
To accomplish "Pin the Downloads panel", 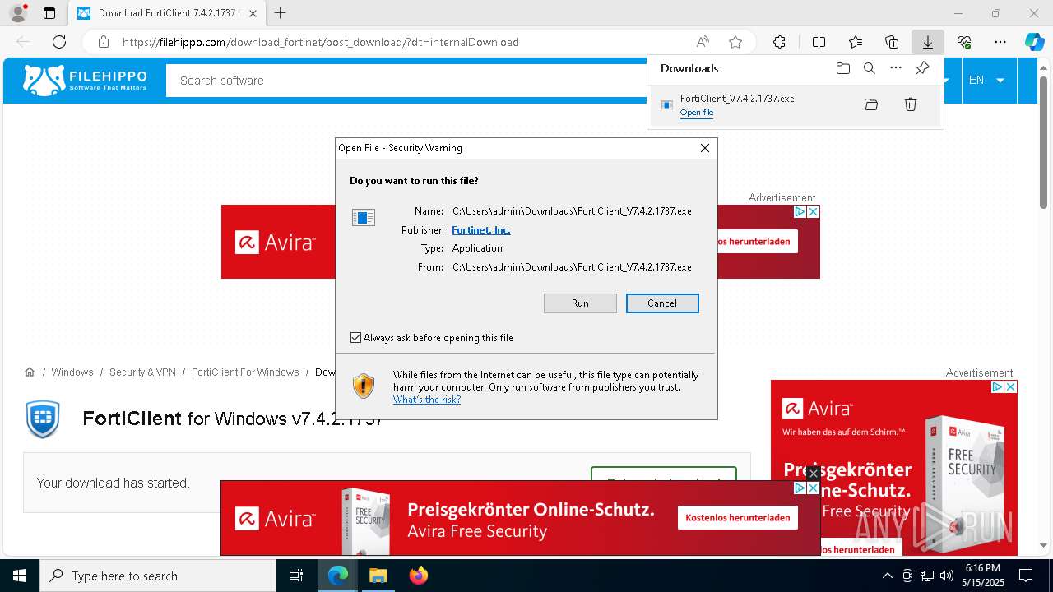I will pyautogui.click(x=922, y=68).
